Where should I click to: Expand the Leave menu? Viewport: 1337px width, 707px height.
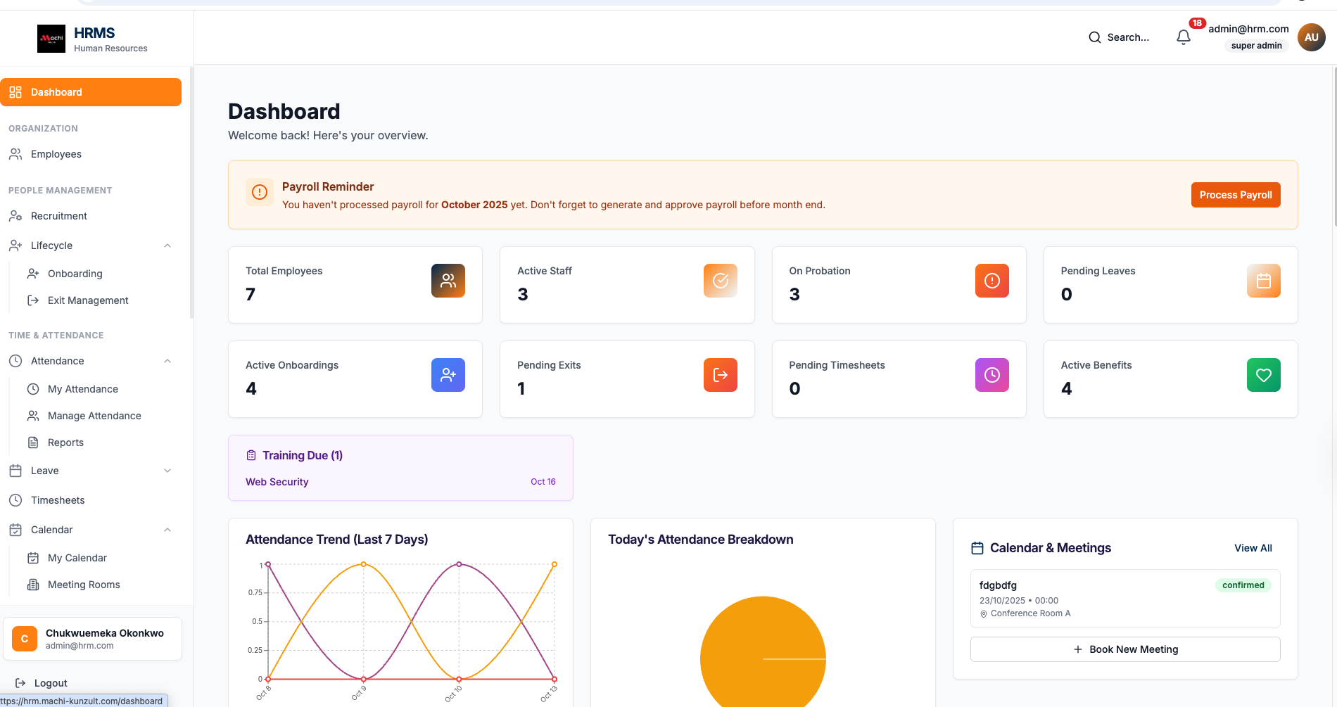(167, 471)
